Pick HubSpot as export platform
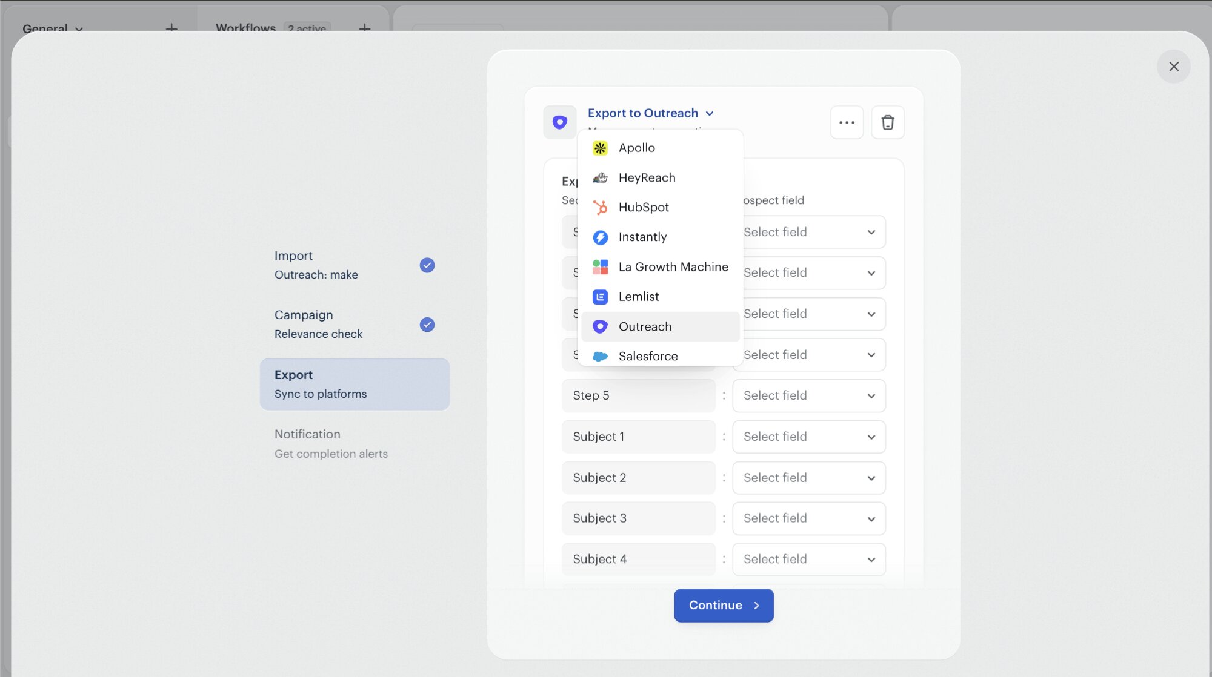This screenshot has height=677, width=1212. pos(660,207)
